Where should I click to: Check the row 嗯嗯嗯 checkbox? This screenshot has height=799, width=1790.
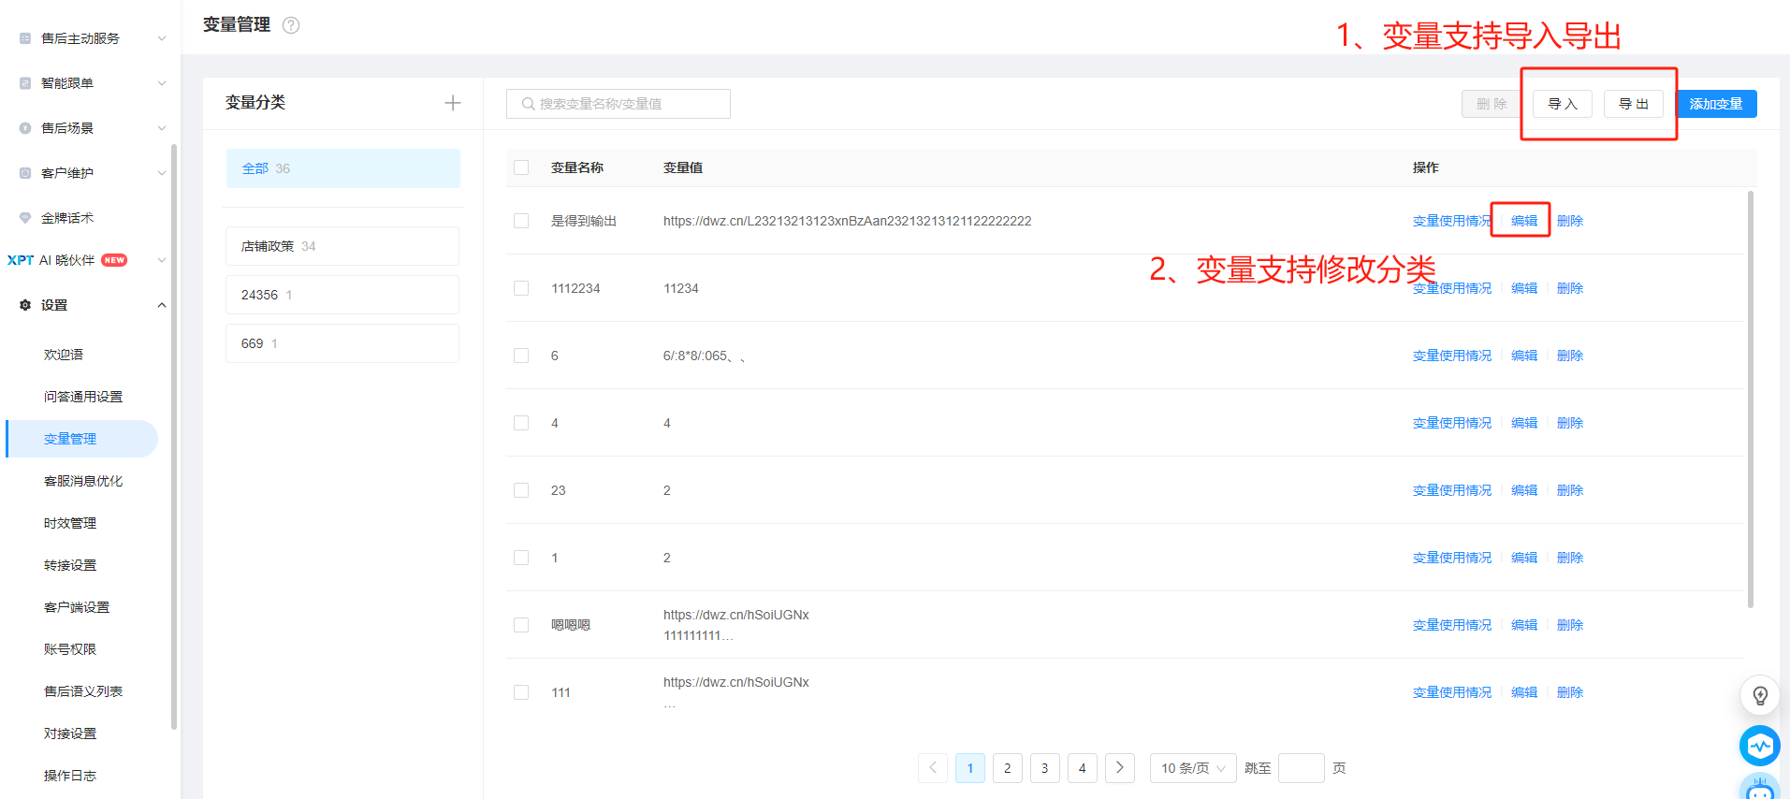[521, 625]
